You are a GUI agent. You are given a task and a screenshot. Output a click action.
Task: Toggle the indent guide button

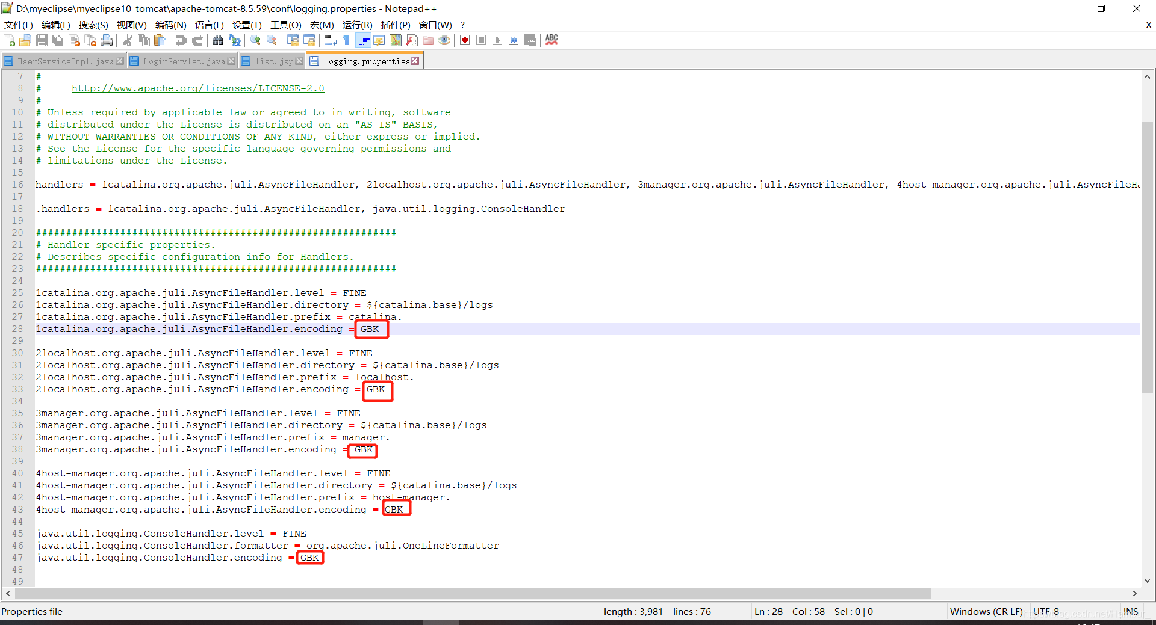pyautogui.click(x=363, y=40)
